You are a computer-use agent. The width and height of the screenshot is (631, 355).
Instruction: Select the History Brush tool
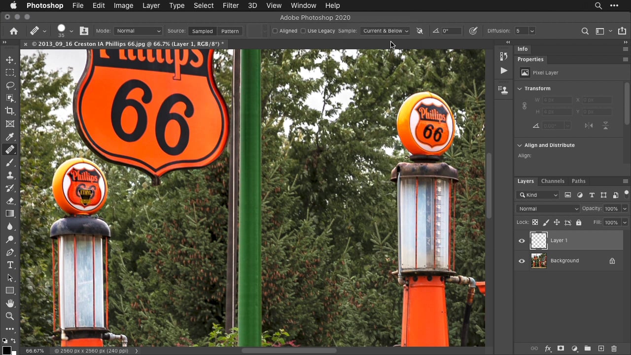(10, 188)
